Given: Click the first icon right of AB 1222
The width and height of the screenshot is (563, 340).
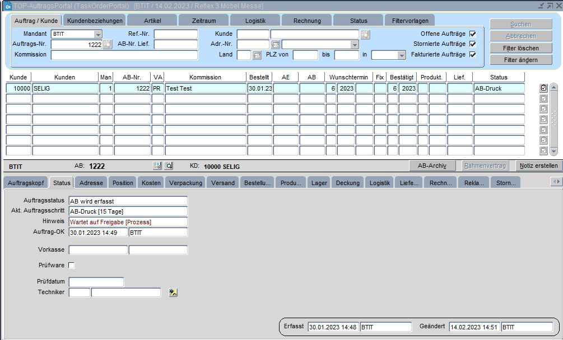Looking at the screenshot, I should pyautogui.click(x=157, y=166).
